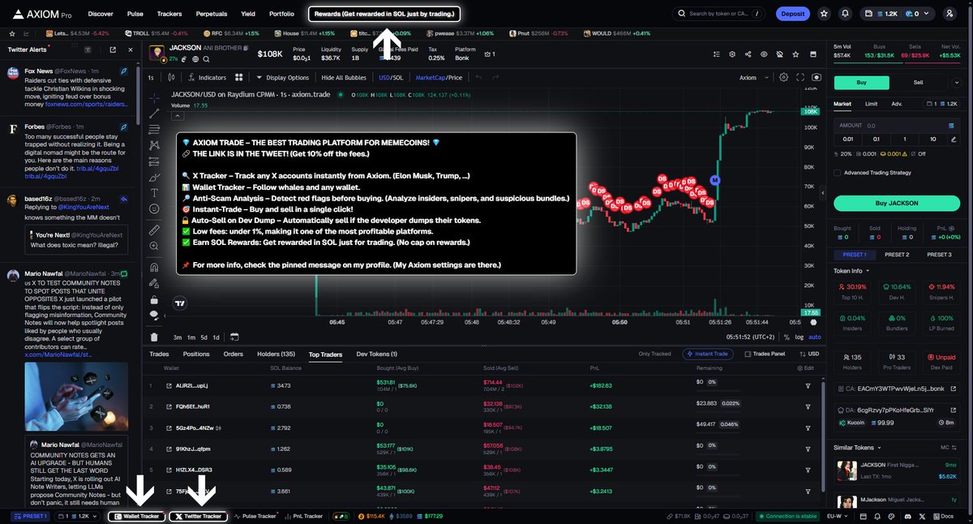This screenshot has height=524, width=973.
Task: Toggle auto scale on chart
Action: point(815,337)
